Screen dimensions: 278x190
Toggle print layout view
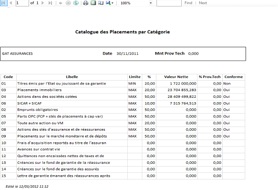93,3
